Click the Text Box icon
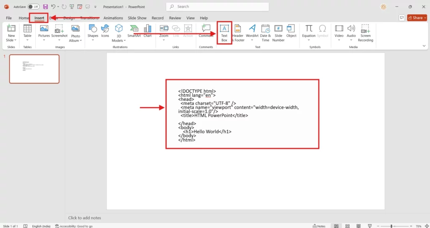430x228 pixels. coord(224,29)
